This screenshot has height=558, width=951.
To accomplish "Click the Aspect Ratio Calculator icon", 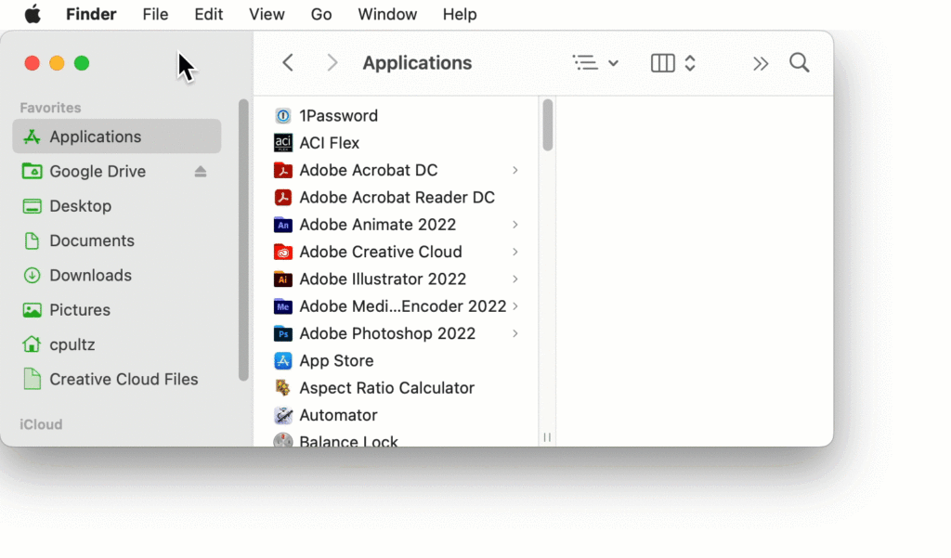I will 283,388.
